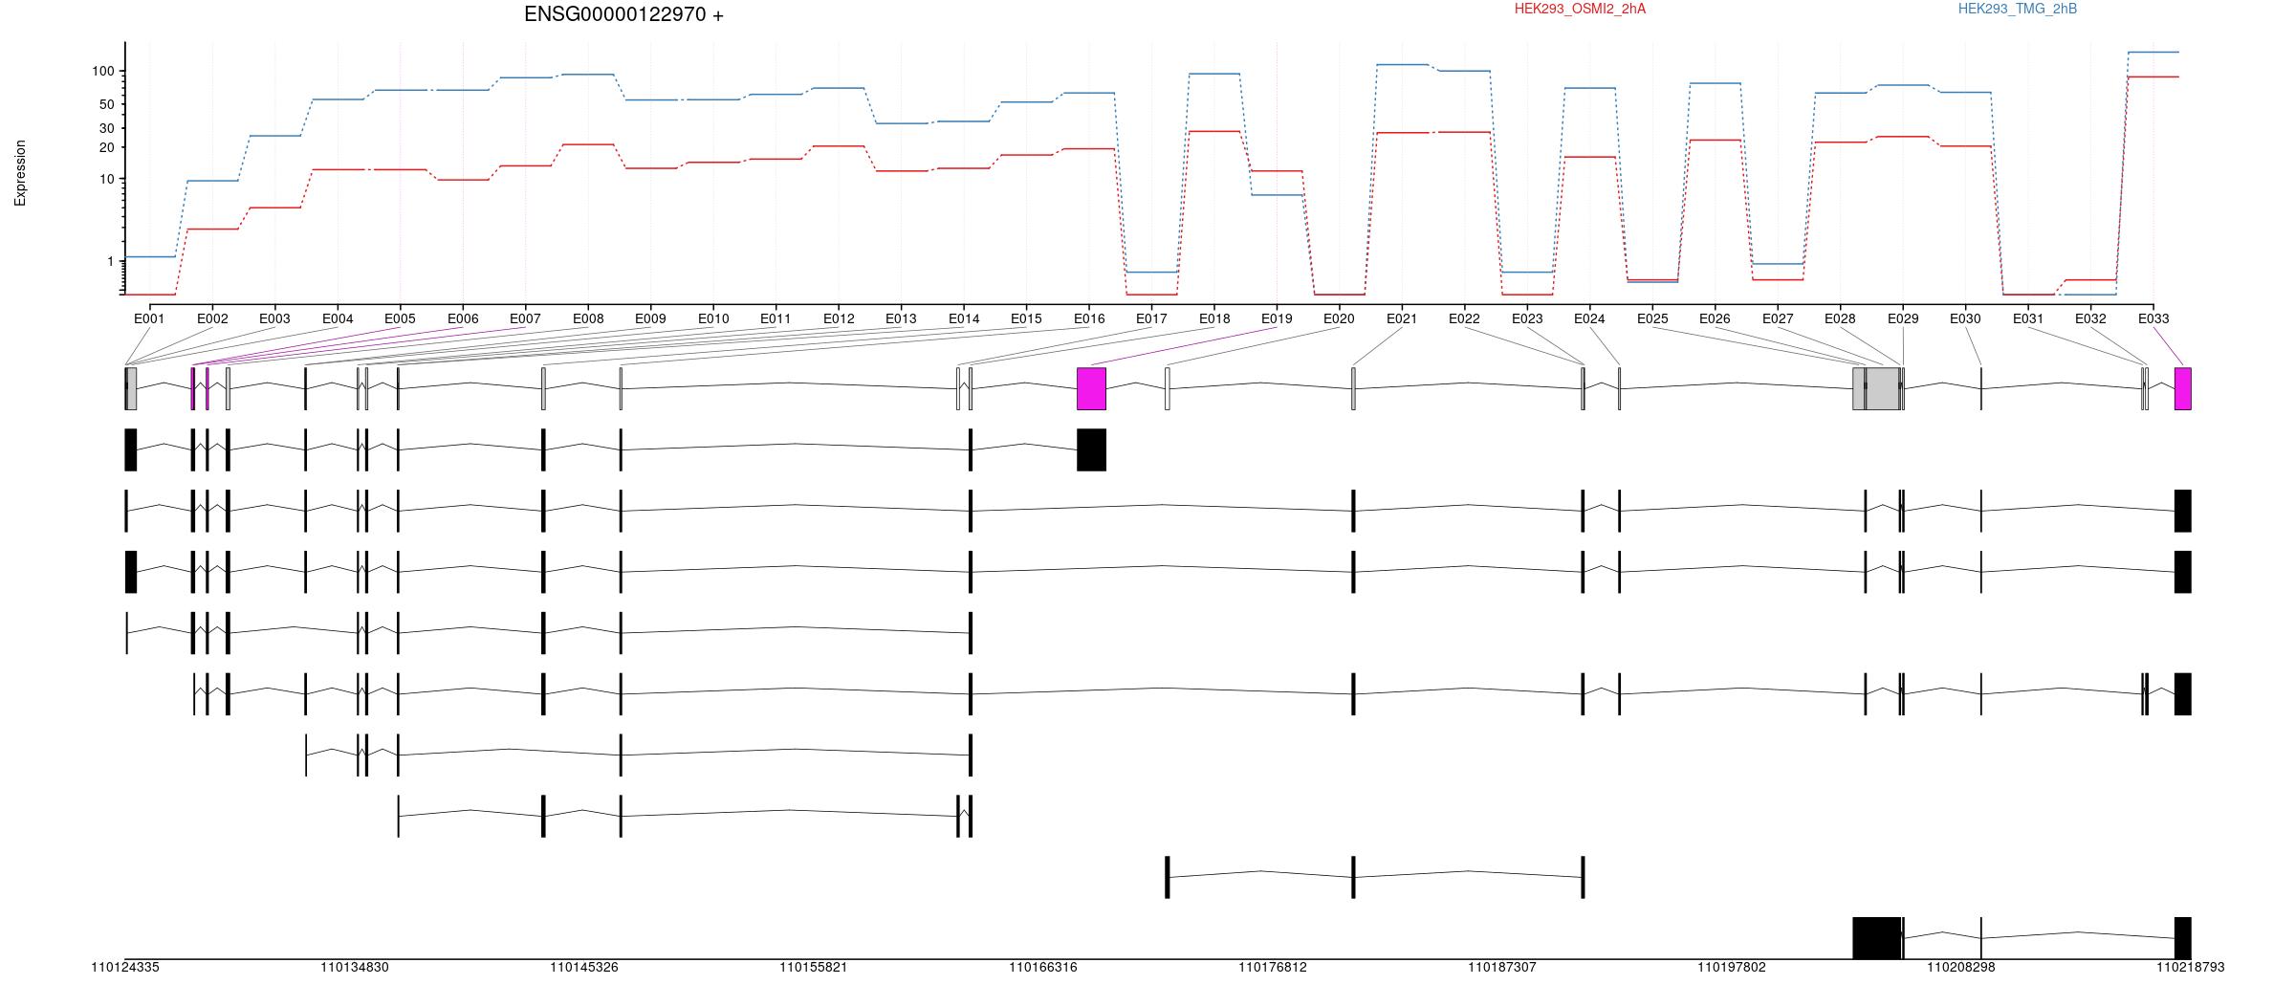The width and height of the screenshot is (2295, 985).
Task: Click exon label E003
Action: pyautogui.click(x=274, y=319)
